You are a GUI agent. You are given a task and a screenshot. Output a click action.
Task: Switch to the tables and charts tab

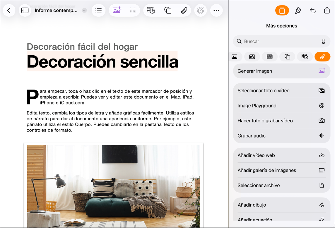pyautogui.click(x=305, y=57)
